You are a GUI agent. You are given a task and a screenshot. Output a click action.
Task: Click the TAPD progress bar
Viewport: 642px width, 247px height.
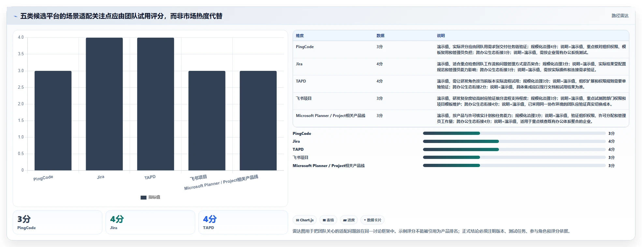[x=514, y=149]
